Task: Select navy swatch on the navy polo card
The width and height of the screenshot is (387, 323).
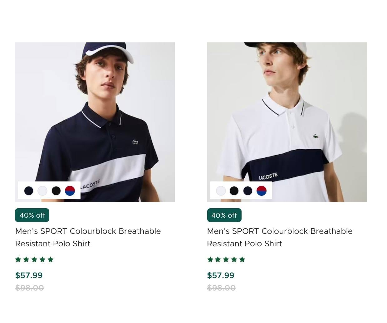Action: coord(29,190)
